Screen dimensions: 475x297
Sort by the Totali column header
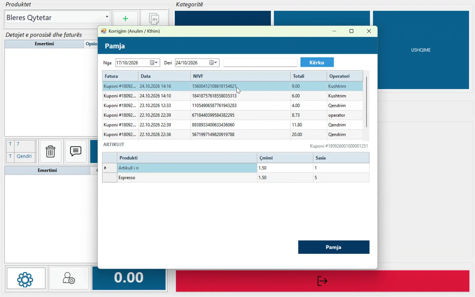[x=308, y=76]
